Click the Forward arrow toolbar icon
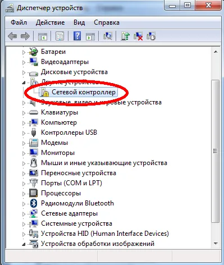Screen dimensions: 224x265 click(25, 36)
